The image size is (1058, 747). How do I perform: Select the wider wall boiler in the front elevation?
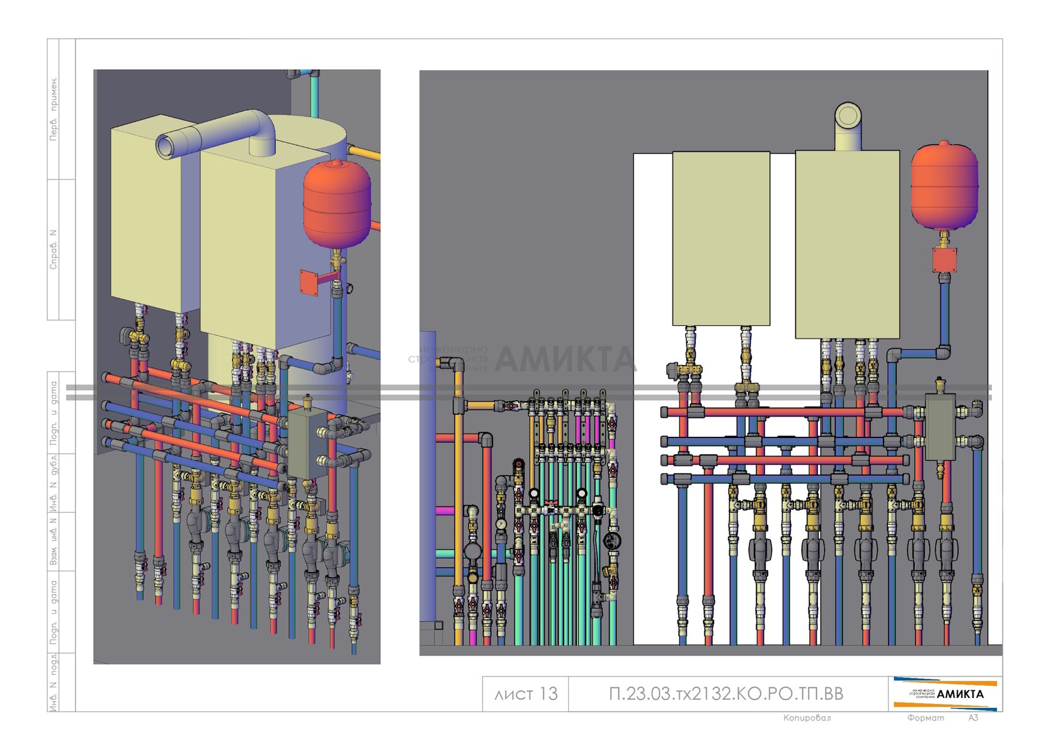(847, 244)
